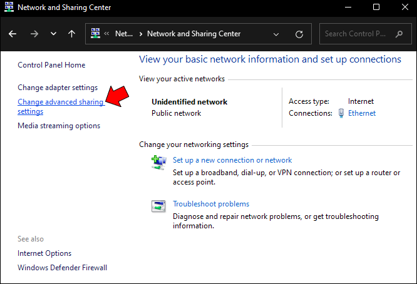Go up one folder level

coord(71,34)
